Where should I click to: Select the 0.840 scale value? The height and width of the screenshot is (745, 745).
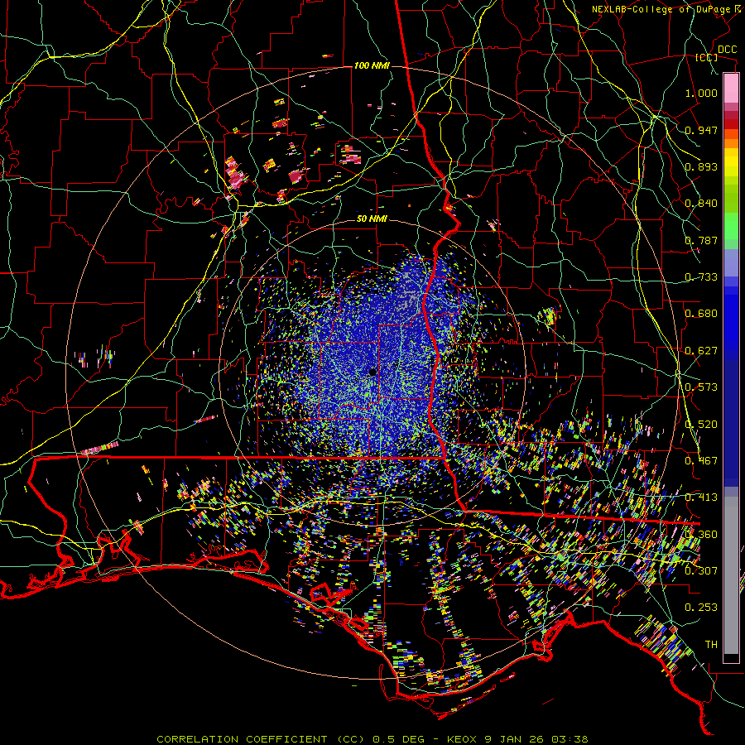point(701,204)
